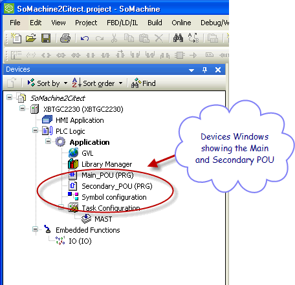The image size is (295, 285).
Task: Click the new object icon in Devices toolbar
Action: 12,83
